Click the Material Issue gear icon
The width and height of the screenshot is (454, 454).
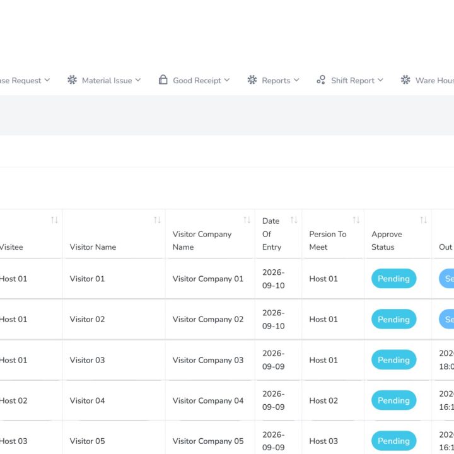pos(72,79)
